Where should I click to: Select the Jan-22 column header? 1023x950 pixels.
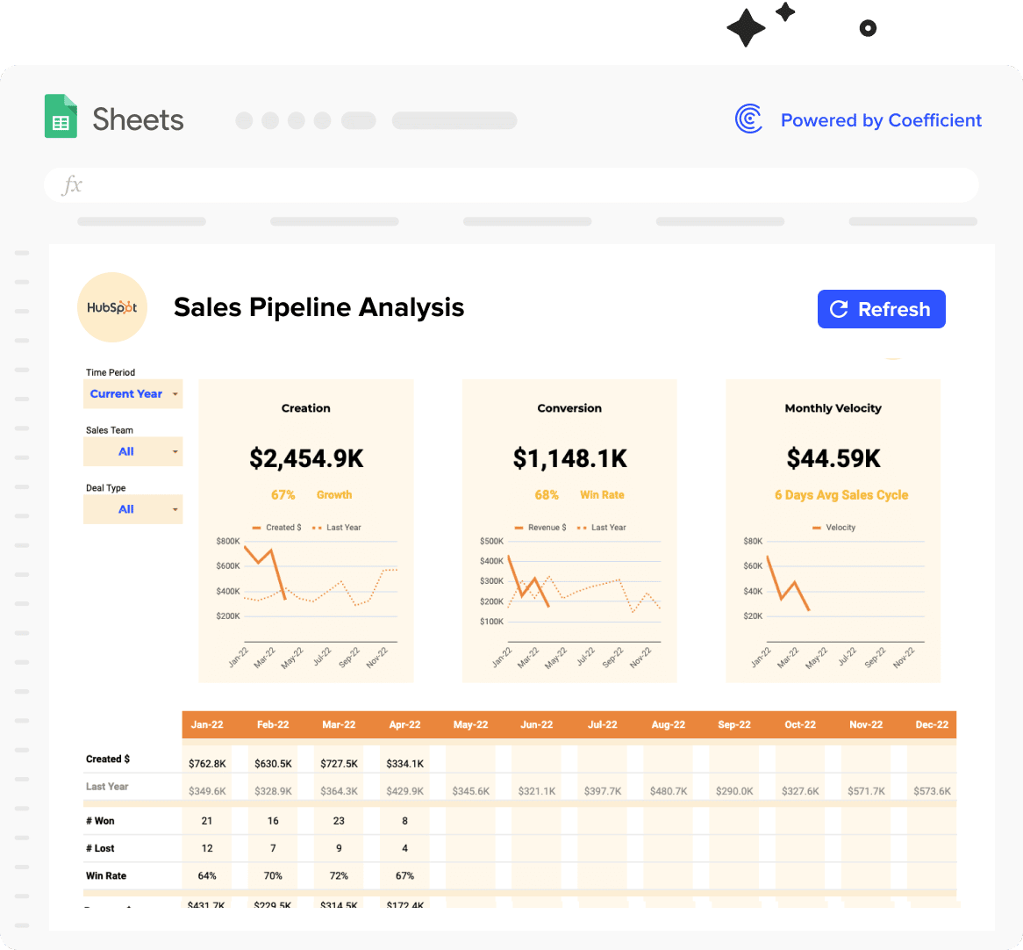click(x=207, y=724)
